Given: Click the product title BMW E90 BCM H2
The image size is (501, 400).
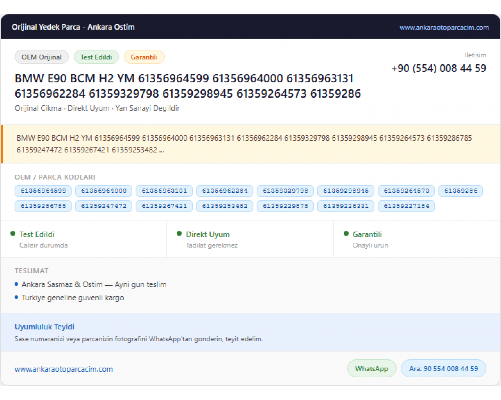Looking at the screenshot, I should (x=188, y=86).
